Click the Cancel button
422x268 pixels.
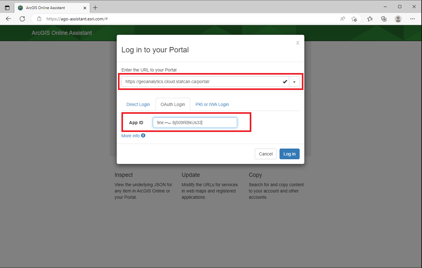(x=266, y=154)
